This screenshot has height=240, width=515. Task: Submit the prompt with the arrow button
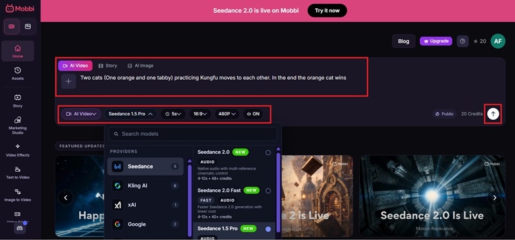(x=493, y=114)
